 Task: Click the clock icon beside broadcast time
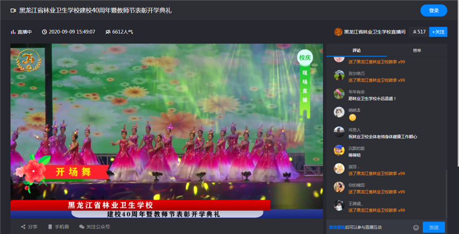pos(44,32)
